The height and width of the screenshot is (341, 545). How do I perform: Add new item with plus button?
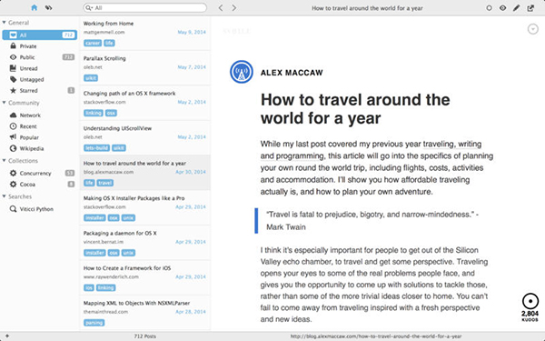click(x=7, y=336)
